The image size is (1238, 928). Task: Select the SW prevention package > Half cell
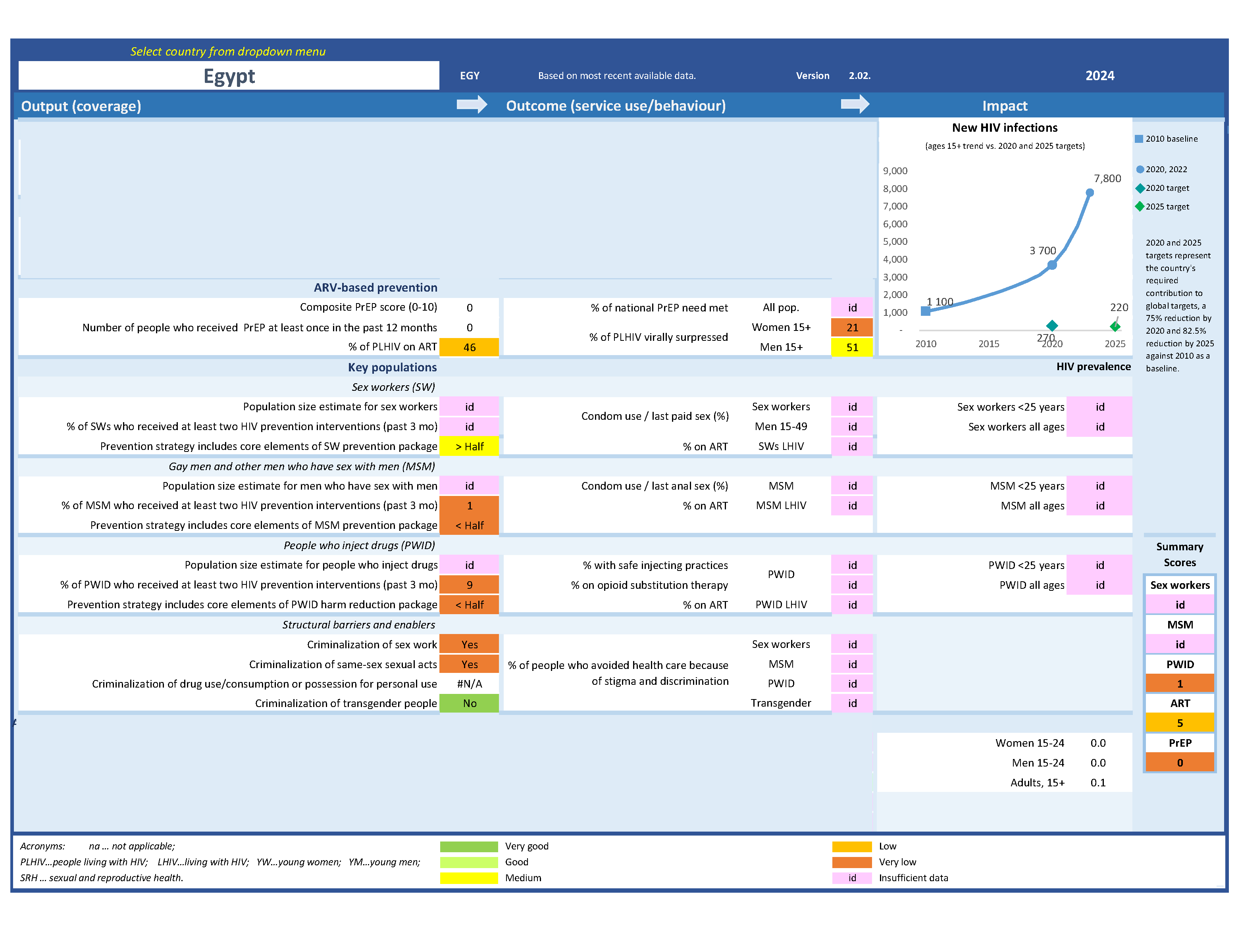coord(469,446)
